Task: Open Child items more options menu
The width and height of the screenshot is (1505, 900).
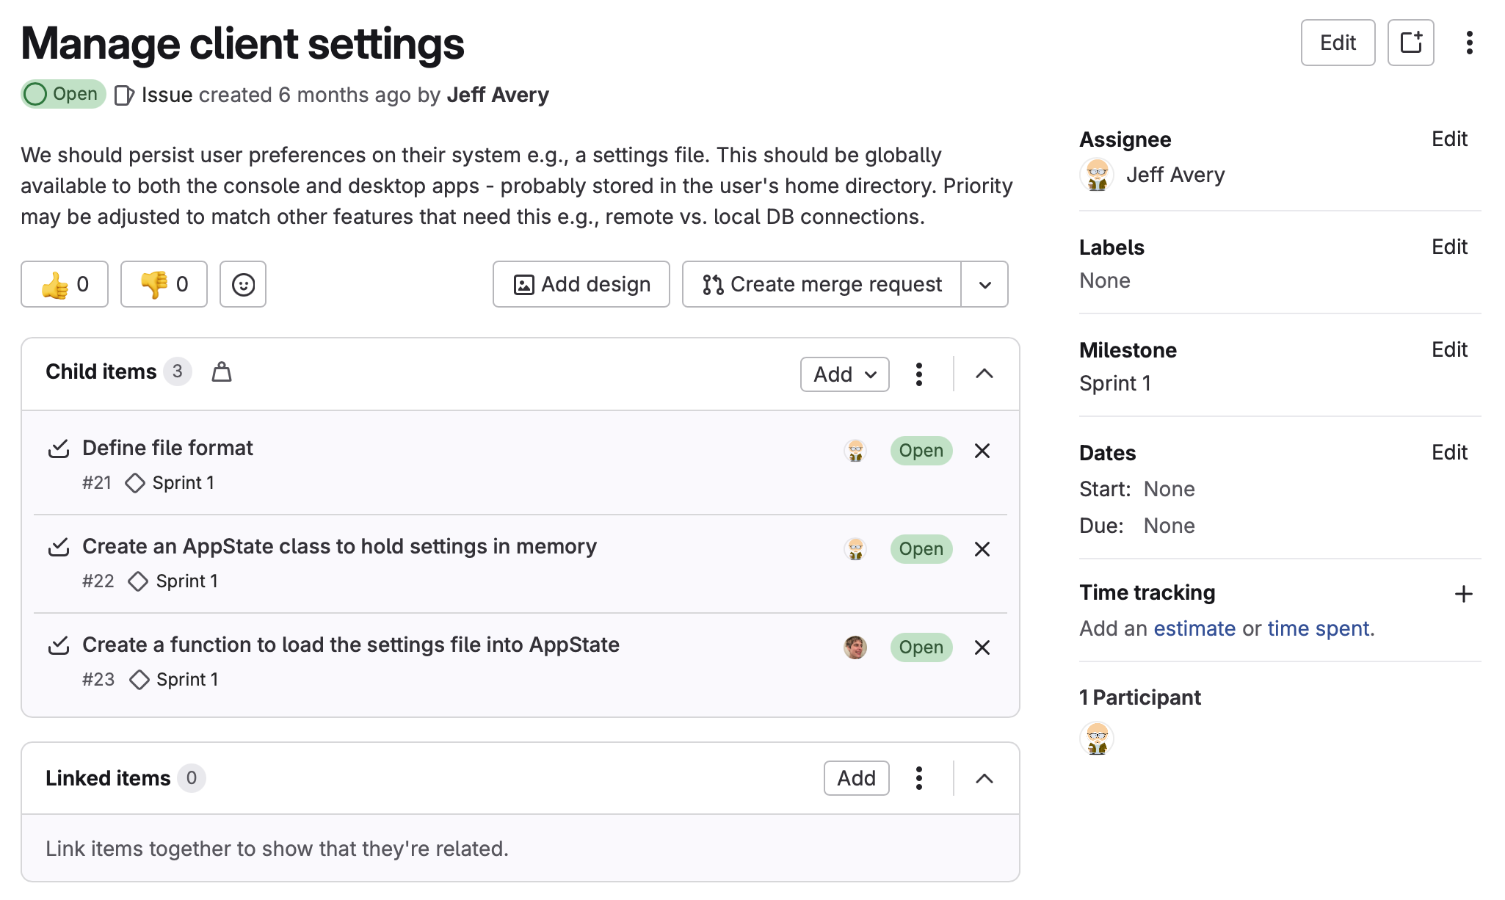Action: [918, 374]
